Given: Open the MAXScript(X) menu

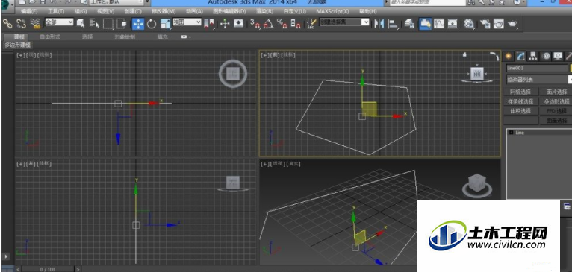Looking at the screenshot, I should tap(332, 12).
